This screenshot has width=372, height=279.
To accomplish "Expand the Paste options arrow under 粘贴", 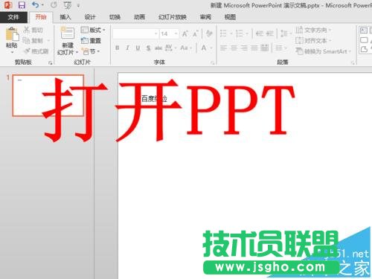I will click(12, 52).
